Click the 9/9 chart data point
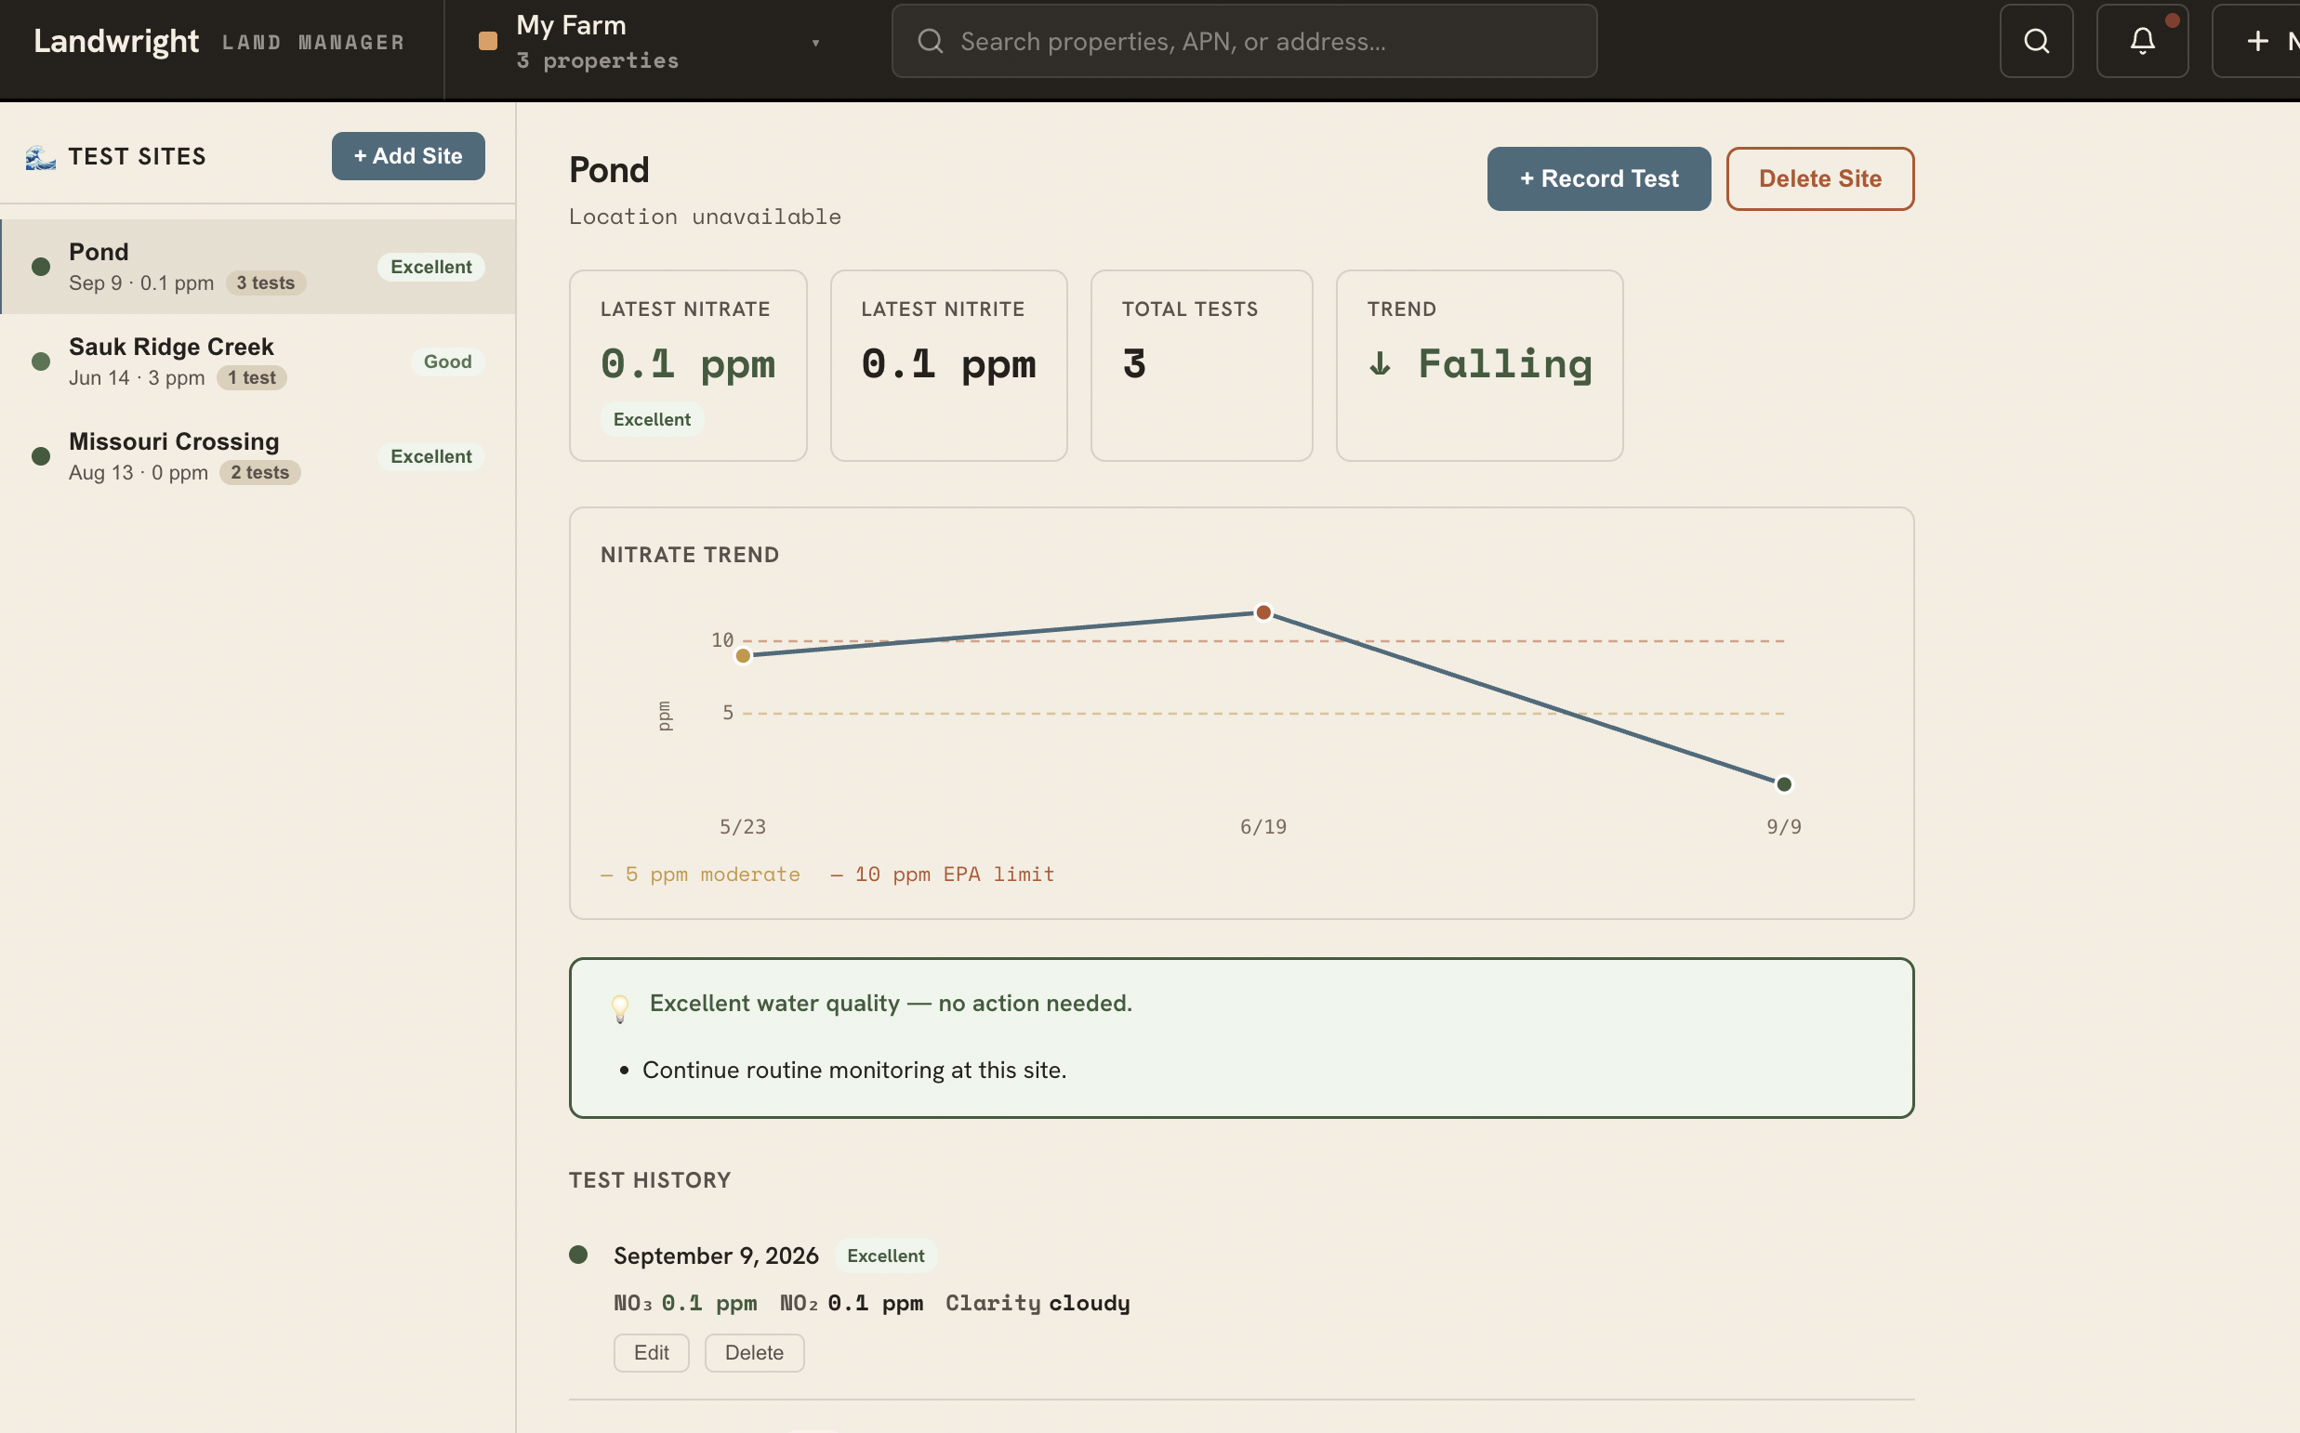 tap(1783, 783)
